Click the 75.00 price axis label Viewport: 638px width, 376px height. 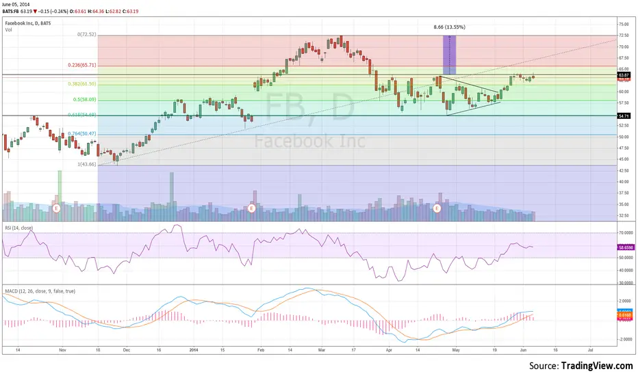[624, 25]
